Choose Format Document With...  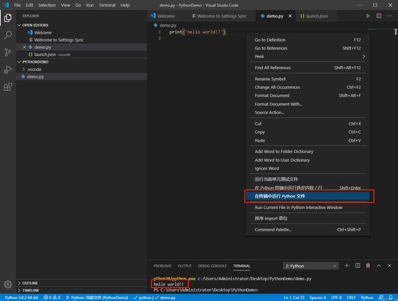tap(308, 104)
